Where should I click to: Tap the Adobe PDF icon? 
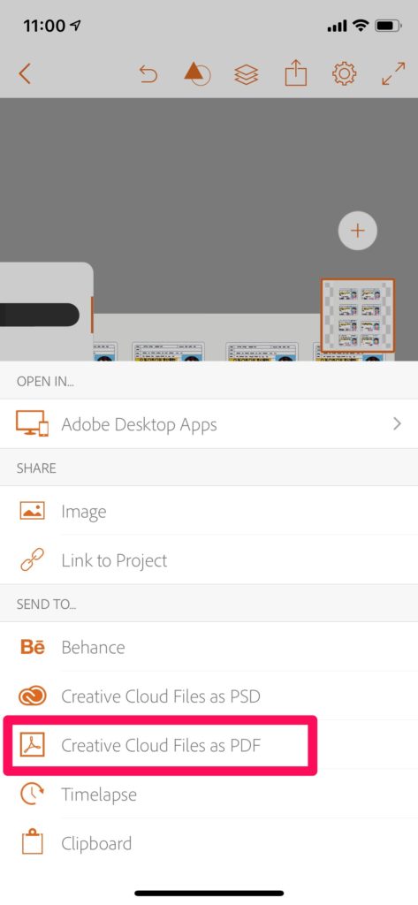click(32, 745)
